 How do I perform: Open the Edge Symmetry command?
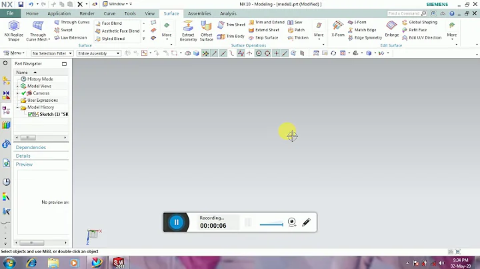pyautogui.click(x=365, y=37)
